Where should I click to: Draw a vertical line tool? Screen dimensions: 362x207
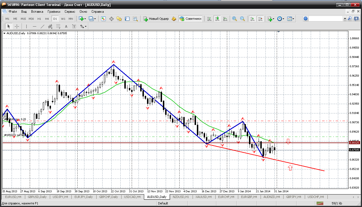26,26
